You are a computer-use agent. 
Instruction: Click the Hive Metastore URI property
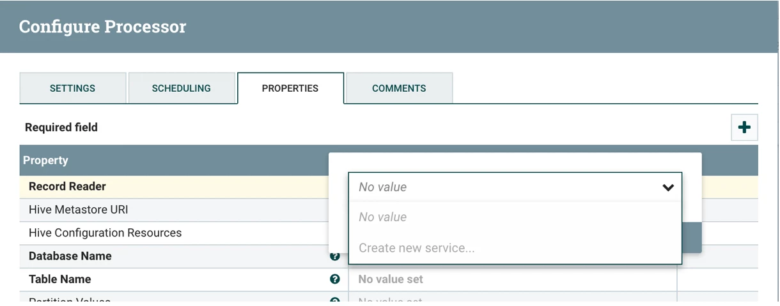point(79,210)
